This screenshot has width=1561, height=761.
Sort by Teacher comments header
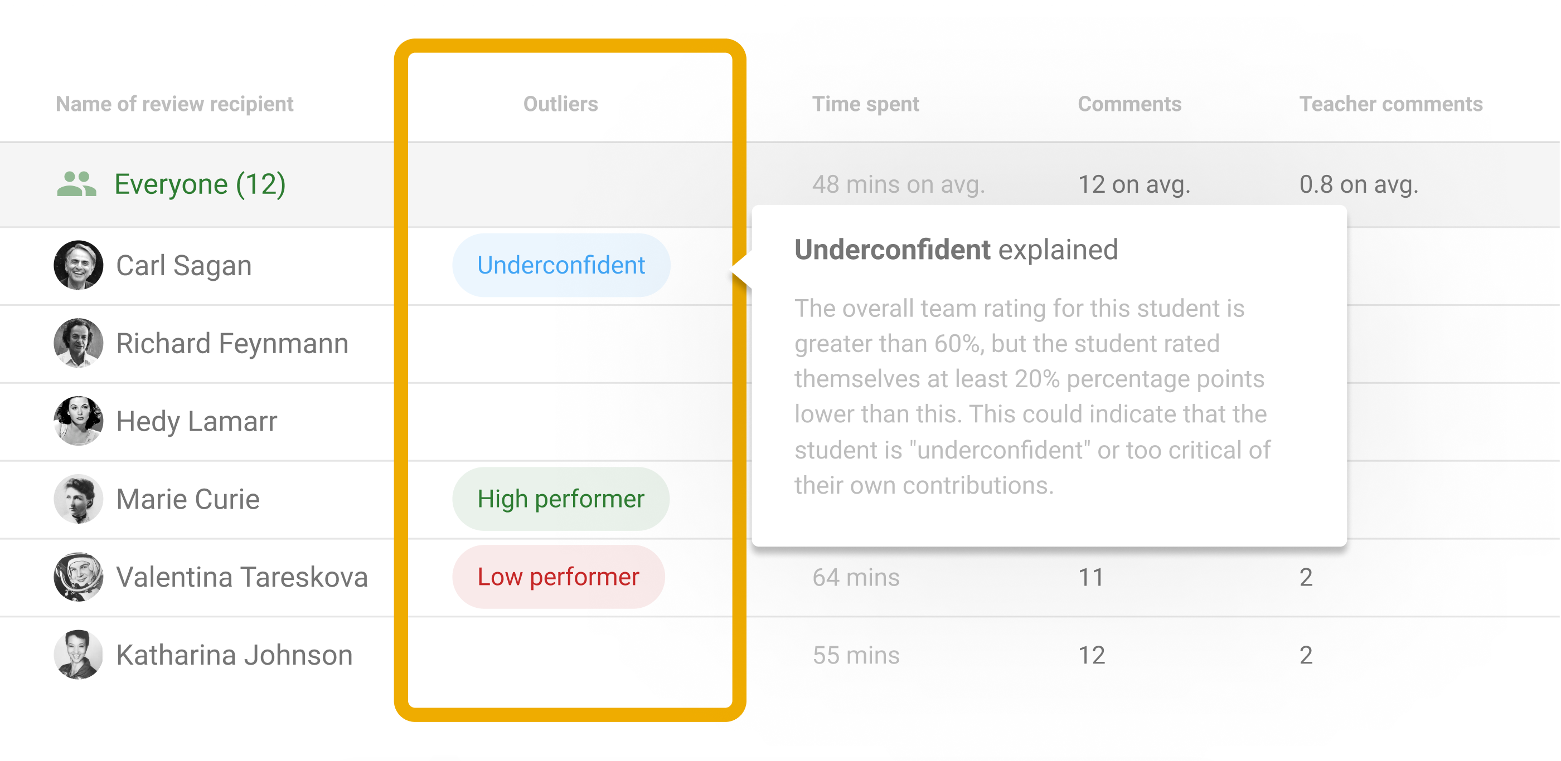pyautogui.click(x=1391, y=104)
